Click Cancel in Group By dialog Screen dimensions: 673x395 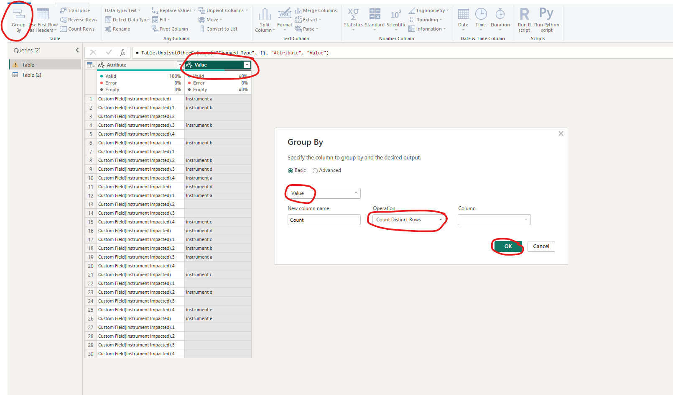pos(541,246)
